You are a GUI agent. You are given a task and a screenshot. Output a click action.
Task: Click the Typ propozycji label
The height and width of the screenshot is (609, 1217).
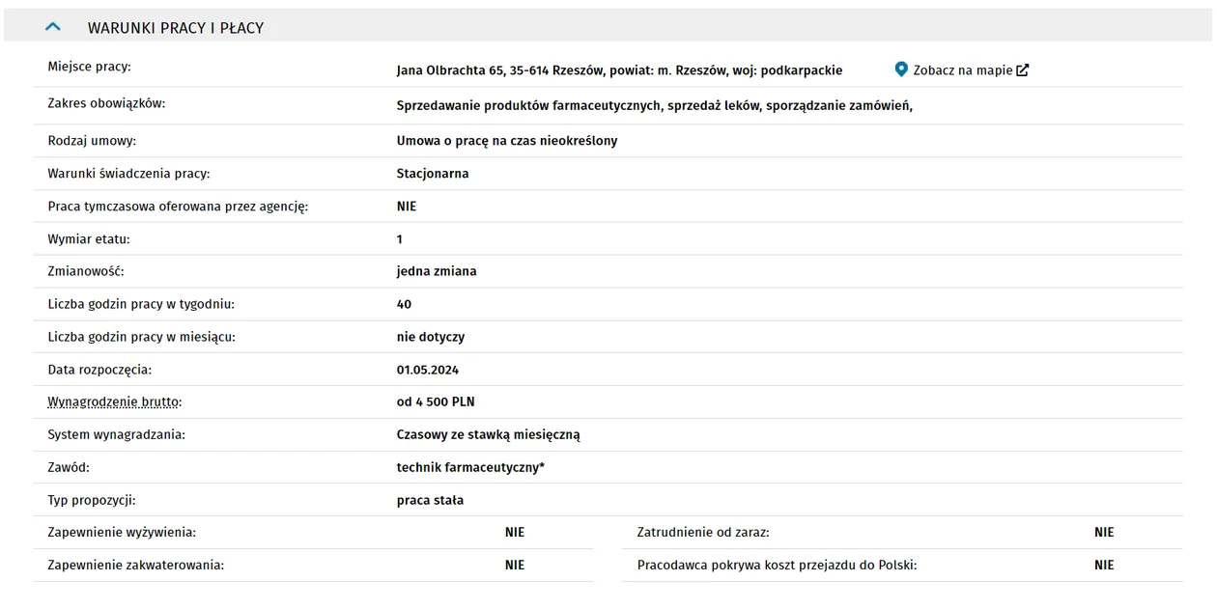pos(92,500)
